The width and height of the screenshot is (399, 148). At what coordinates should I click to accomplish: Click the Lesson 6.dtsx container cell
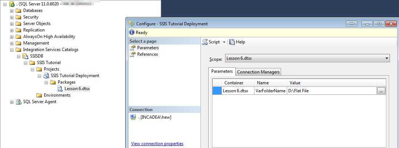(238, 91)
